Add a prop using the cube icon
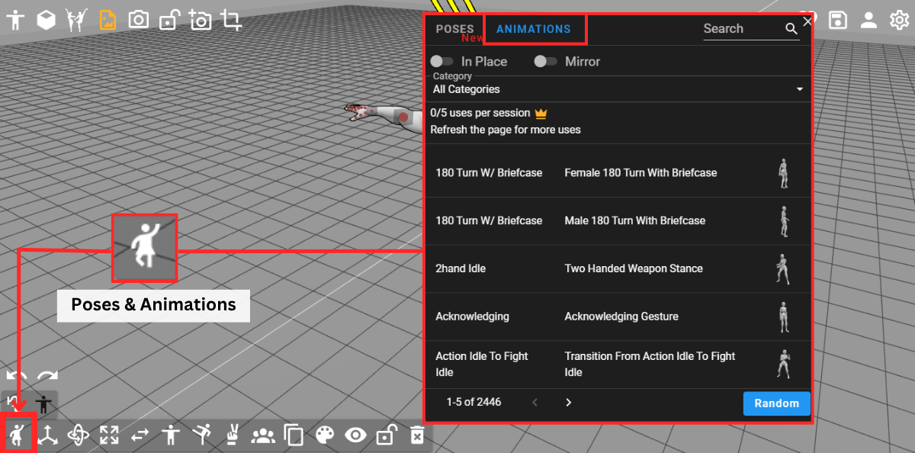This screenshot has width=915, height=453. [x=46, y=20]
